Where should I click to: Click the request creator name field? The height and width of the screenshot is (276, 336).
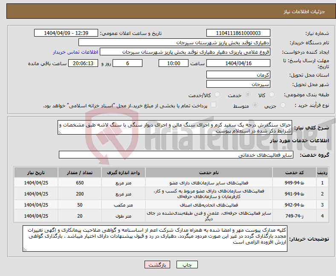[185, 52]
